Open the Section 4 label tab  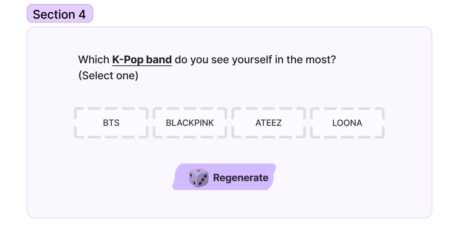point(60,14)
